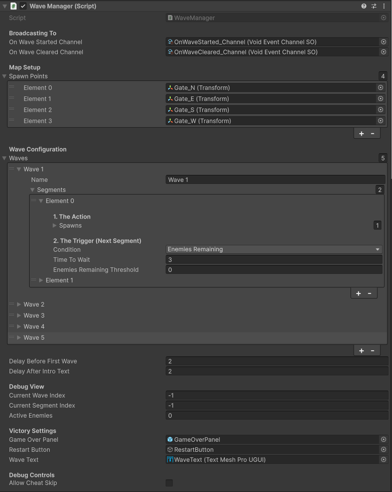The width and height of the screenshot is (392, 492).
Task: Grab the drag handle of Wave 5 row
Action: point(12,337)
